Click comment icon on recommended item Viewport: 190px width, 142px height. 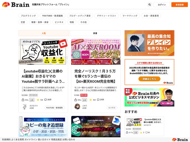[x=146, y=133]
